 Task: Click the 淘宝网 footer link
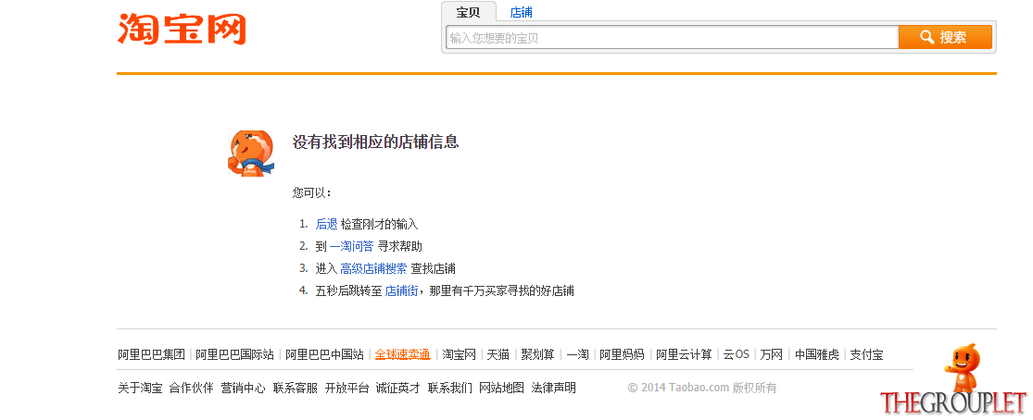[x=460, y=355]
